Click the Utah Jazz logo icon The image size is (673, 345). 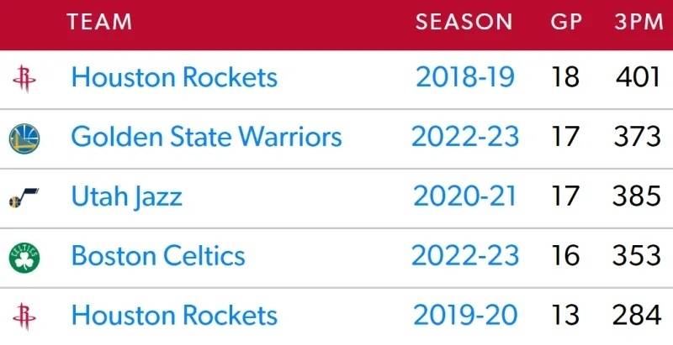(x=24, y=198)
